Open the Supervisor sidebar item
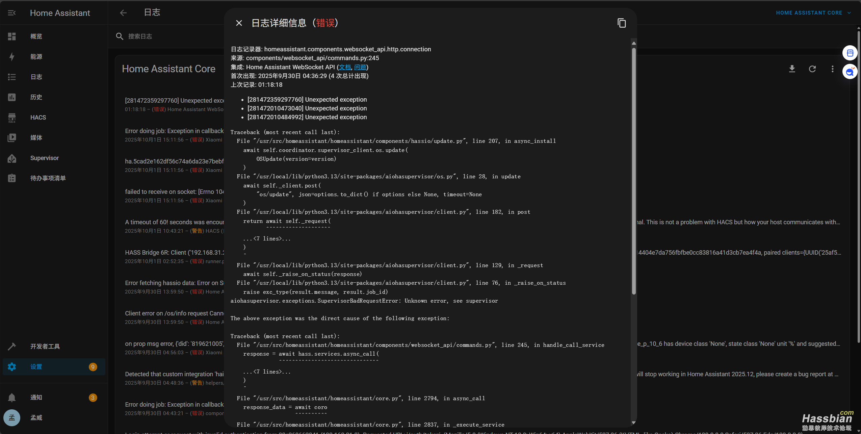Viewport: 861px width, 434px height. [44, 158]
